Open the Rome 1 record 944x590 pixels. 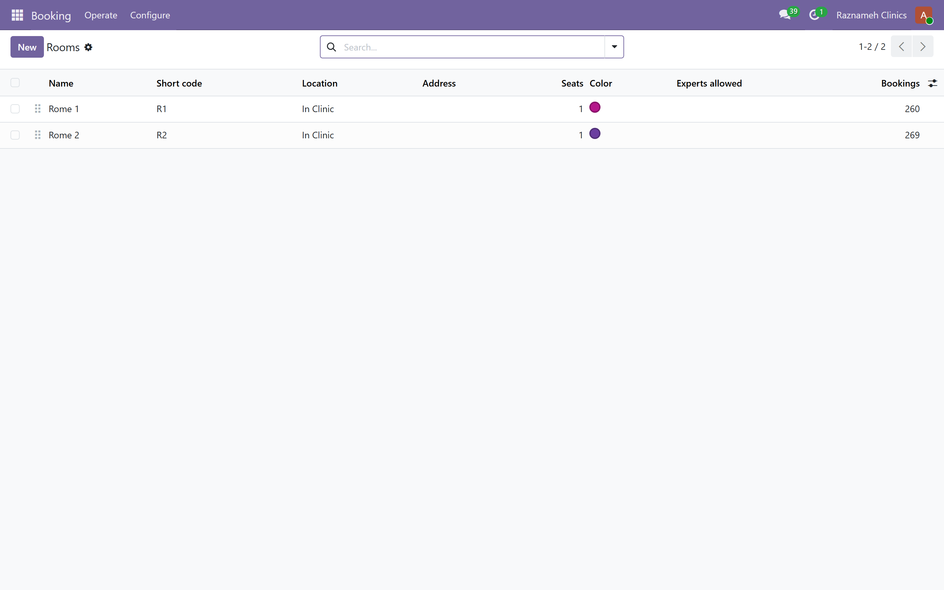64,109
